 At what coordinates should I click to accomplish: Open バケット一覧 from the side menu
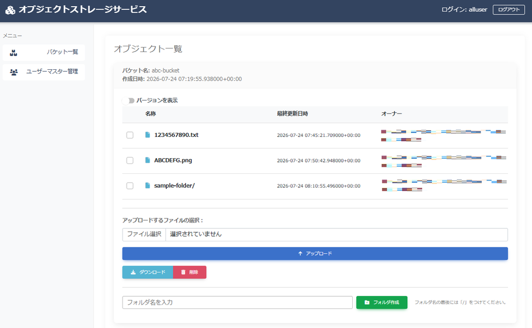pyautogui.click(x=44, y=53)
